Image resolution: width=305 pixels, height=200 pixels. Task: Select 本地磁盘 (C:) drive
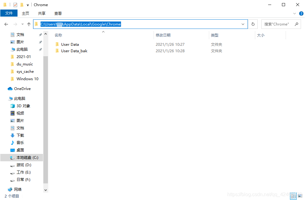pyautogui.click(x=22, y=157)
